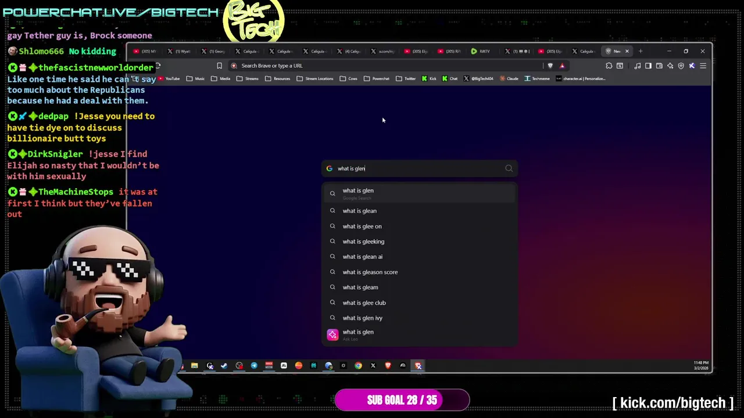Select suggestion 'what is glen ivy'
The image size is (744, 418).
click(x=420, y=318)
